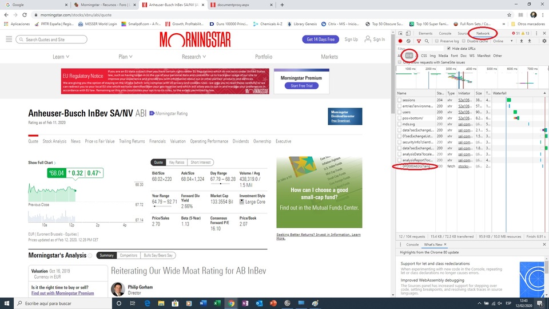Image resolution: width=549 pixels, height=309 pixels.
Task: Open Microsoft Edge from the taskbar
Action: (x=147, y=303)
